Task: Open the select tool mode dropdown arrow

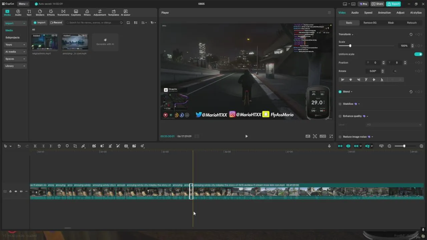Action: coord(10,146)
